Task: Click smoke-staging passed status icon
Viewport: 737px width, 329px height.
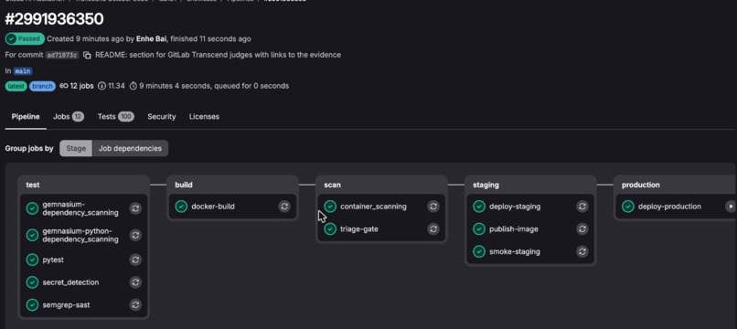Action: [x=479, y=251]
